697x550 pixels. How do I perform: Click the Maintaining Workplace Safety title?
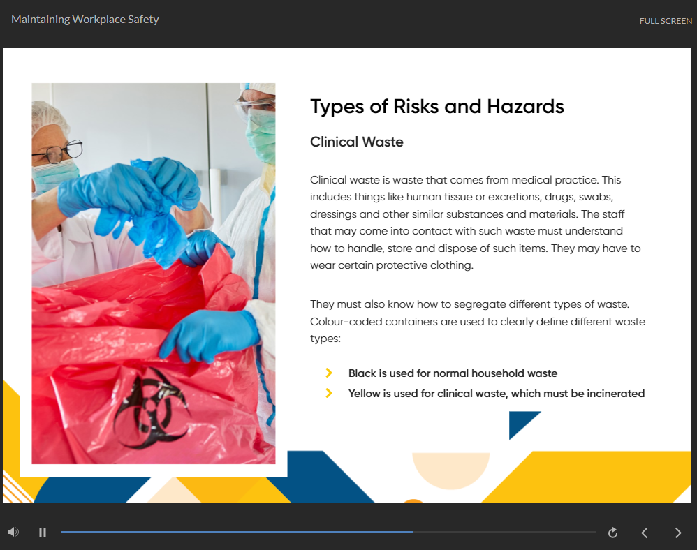pyautogui.click(x=85, y=20)
